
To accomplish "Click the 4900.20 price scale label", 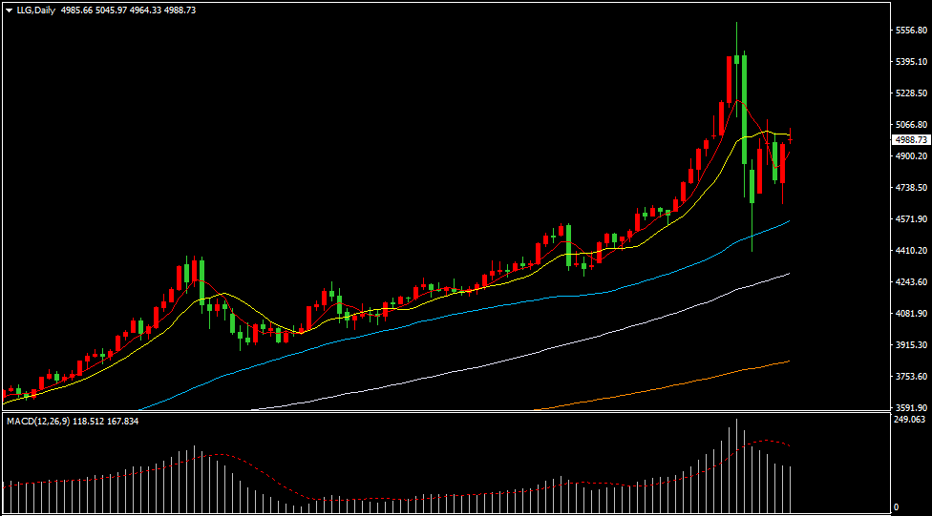I will point(911,156).
